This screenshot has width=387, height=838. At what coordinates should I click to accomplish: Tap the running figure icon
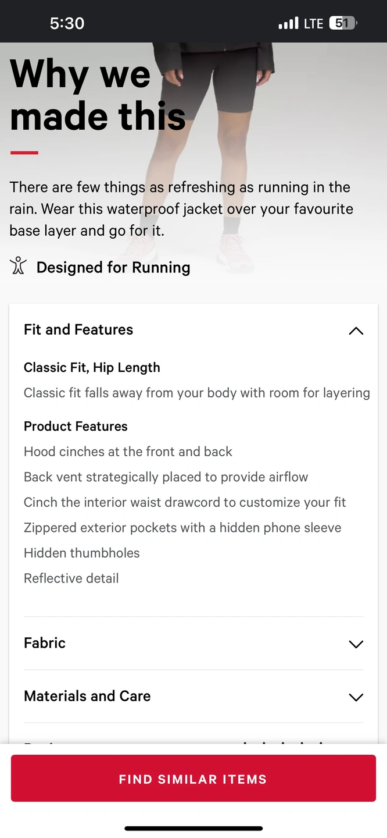18,265
